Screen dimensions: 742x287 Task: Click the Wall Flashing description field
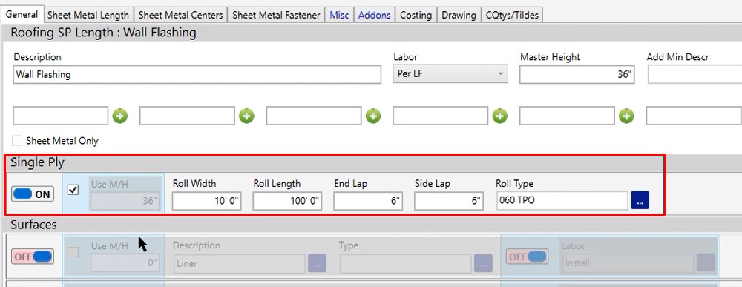click(x=197, y=74)
